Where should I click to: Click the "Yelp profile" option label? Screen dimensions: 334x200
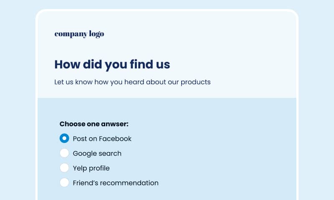pyautogui.click(x=91, y=168)
